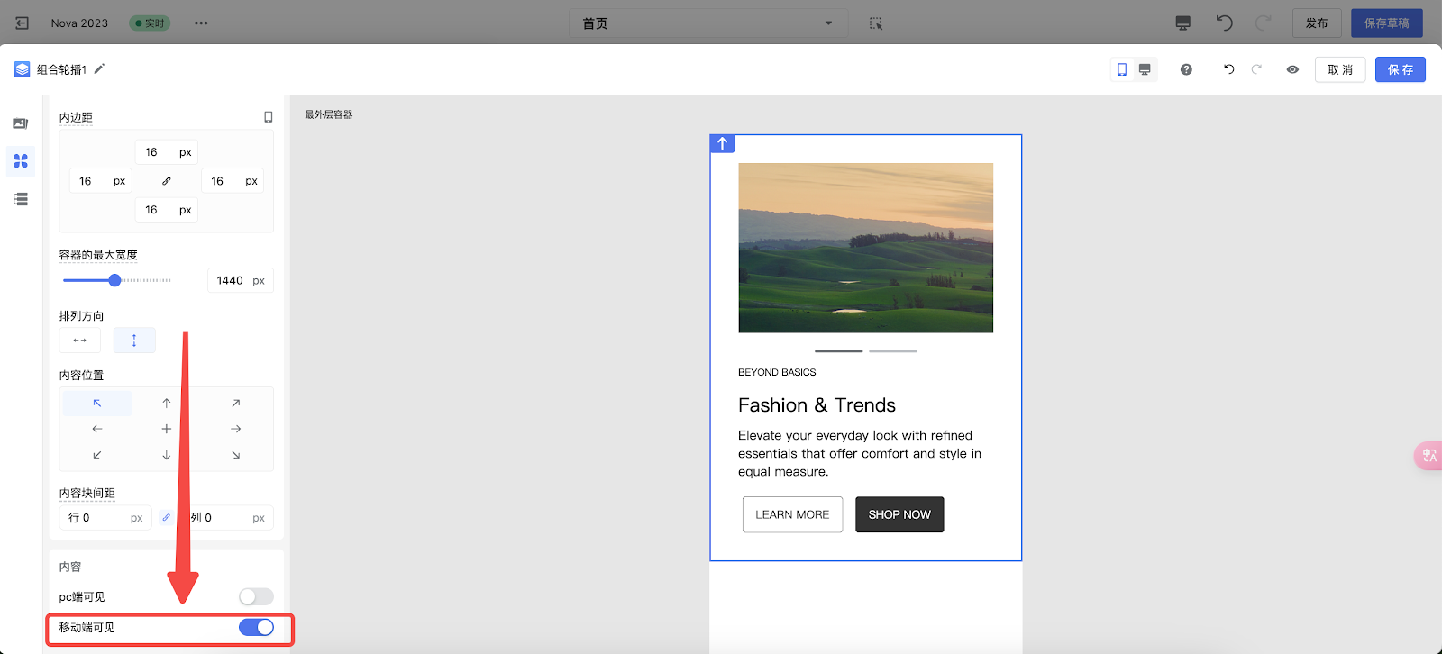Click the SHOP NOW button in the preview
This screenshot has height=654, width=1442.
click(x=899, y=514)
